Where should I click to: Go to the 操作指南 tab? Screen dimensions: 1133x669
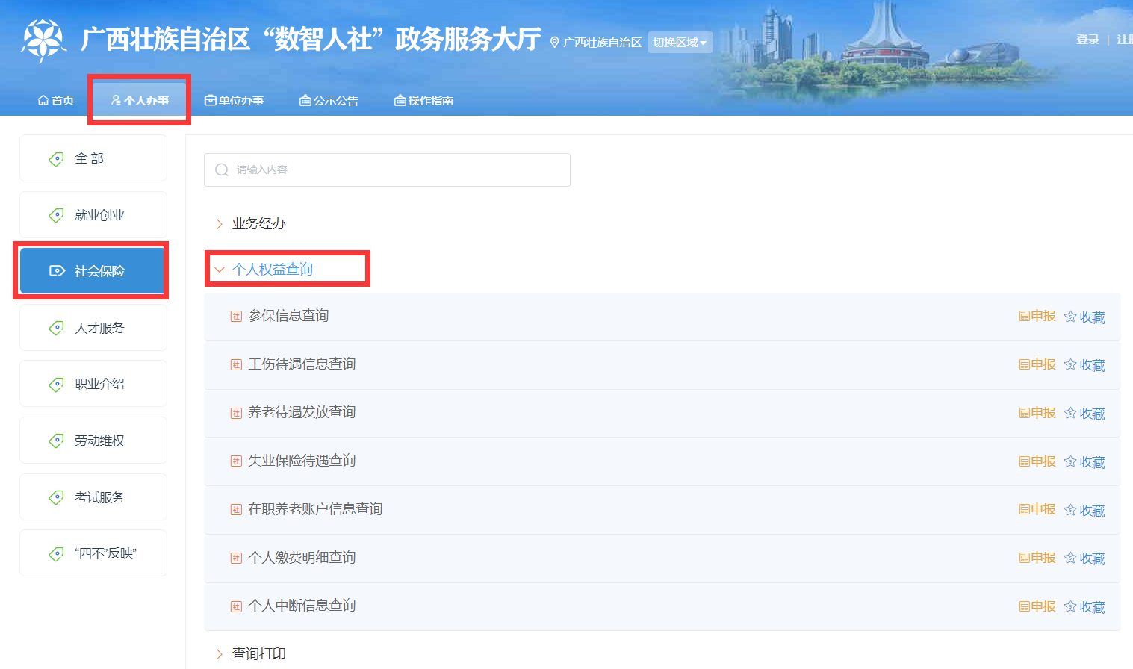pyautogui.click(x=424, y=101)
